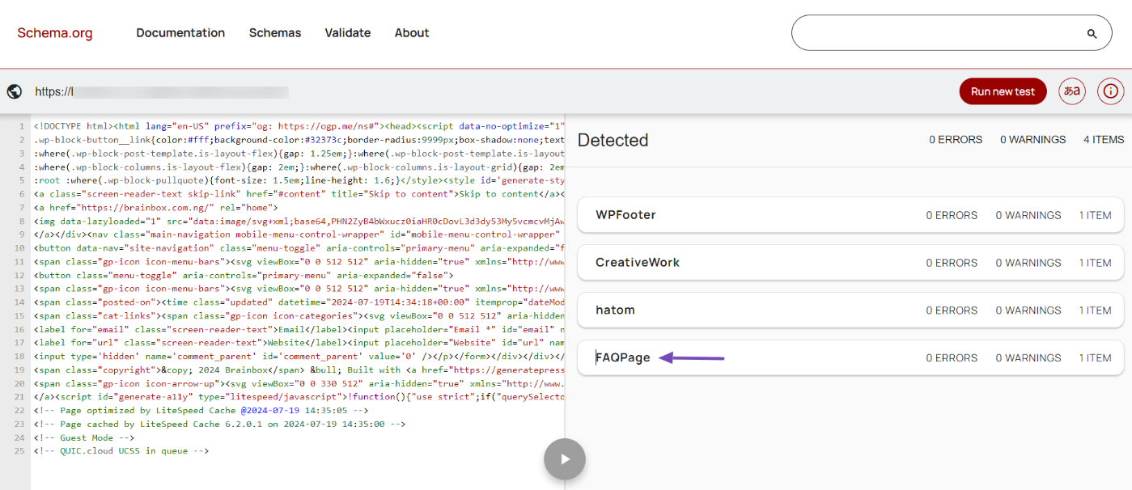Viewport: 1132px width, 490px height.
Task: Open the Documentation menu
Action: click(x=180, y=33)
